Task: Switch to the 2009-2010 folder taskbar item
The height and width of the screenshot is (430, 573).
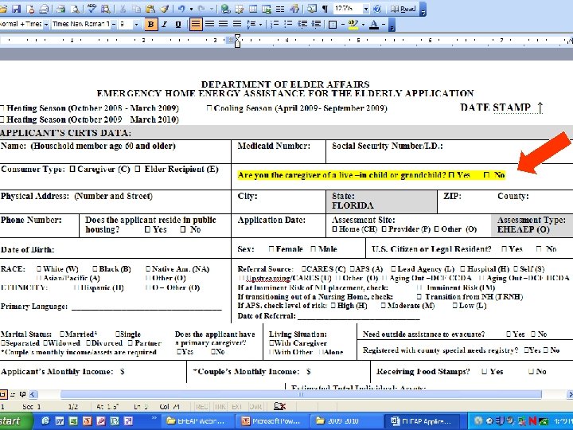Action: click(345, 421)
